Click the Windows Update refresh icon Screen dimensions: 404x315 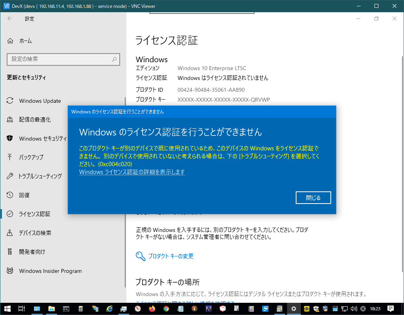[10, 101]
